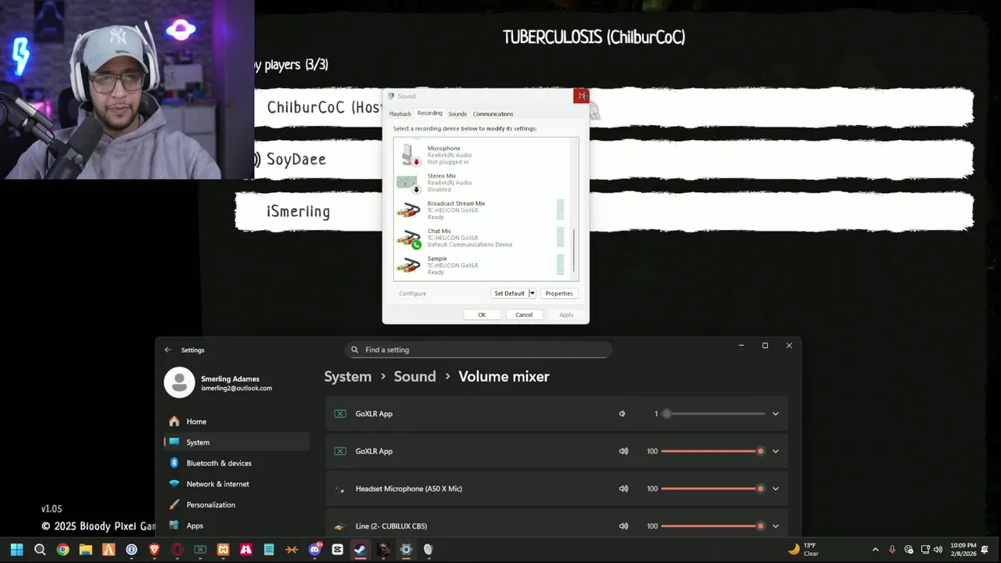Open Bluetooth & devices settings

(x=236, y=463)
